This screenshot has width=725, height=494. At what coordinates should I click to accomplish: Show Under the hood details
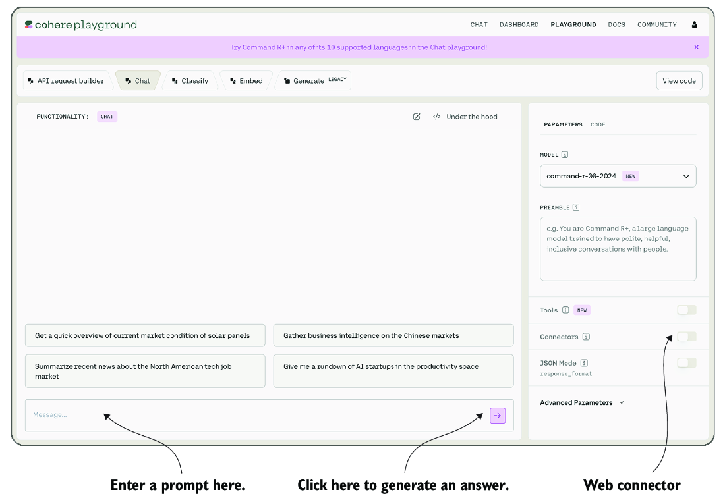click(465, 117)
